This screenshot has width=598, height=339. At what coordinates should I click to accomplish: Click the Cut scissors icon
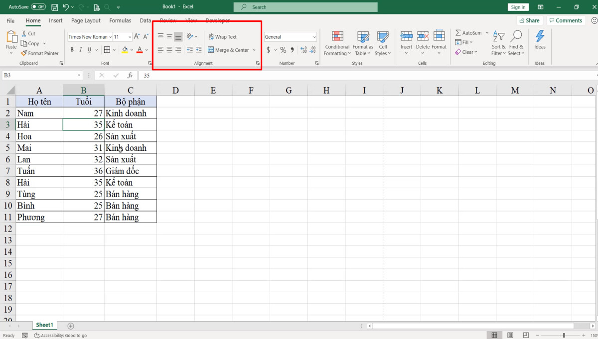click(x=24, y=33)
